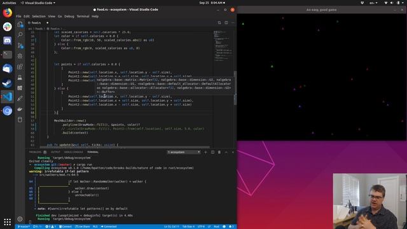Show Applications grid in dock
The image size is (407, 229).
(x=7, y=222)
